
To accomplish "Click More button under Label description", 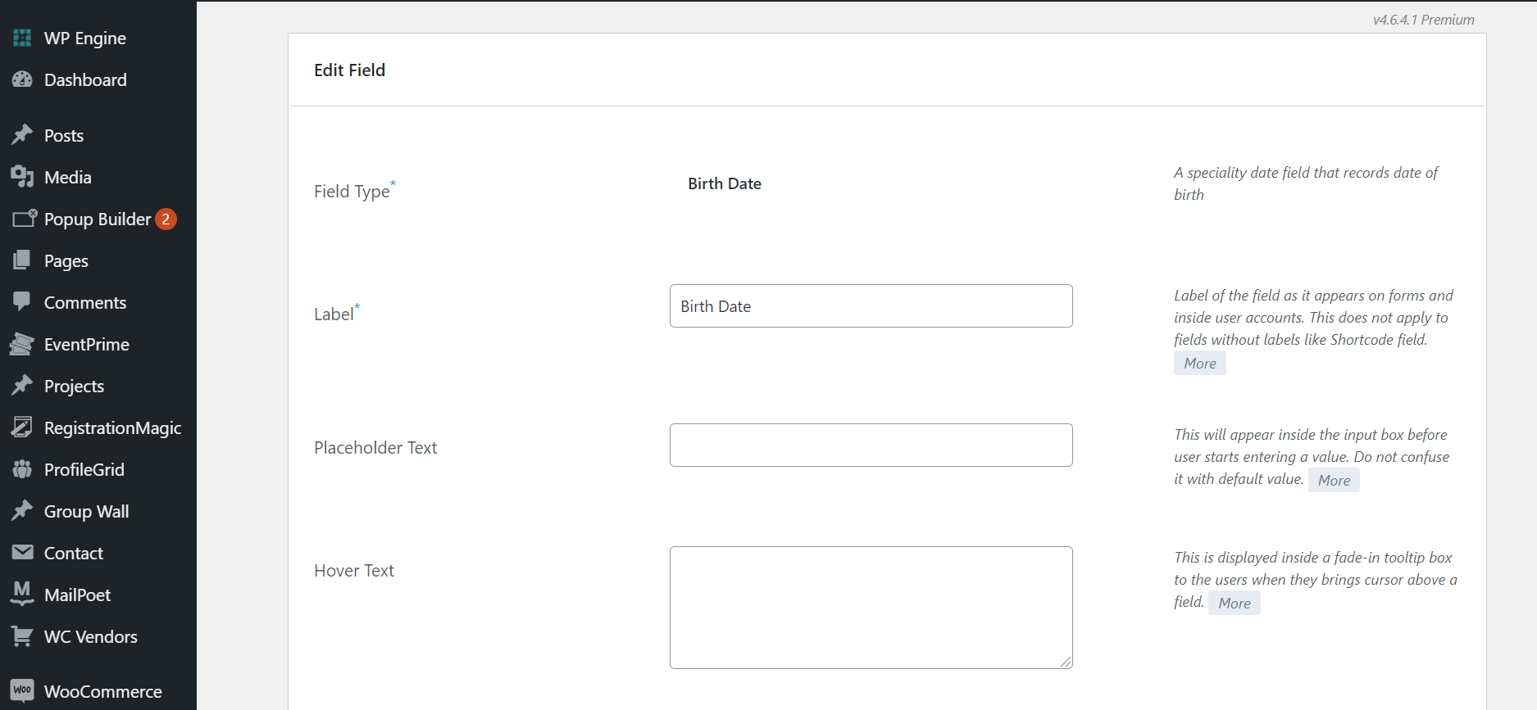I will coord(1199,364).
